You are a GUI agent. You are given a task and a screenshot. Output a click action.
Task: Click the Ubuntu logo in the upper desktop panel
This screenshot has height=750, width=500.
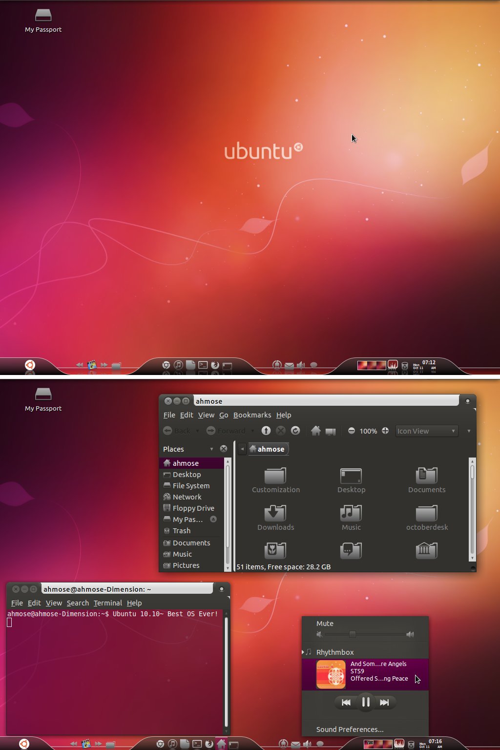[30, 365]
